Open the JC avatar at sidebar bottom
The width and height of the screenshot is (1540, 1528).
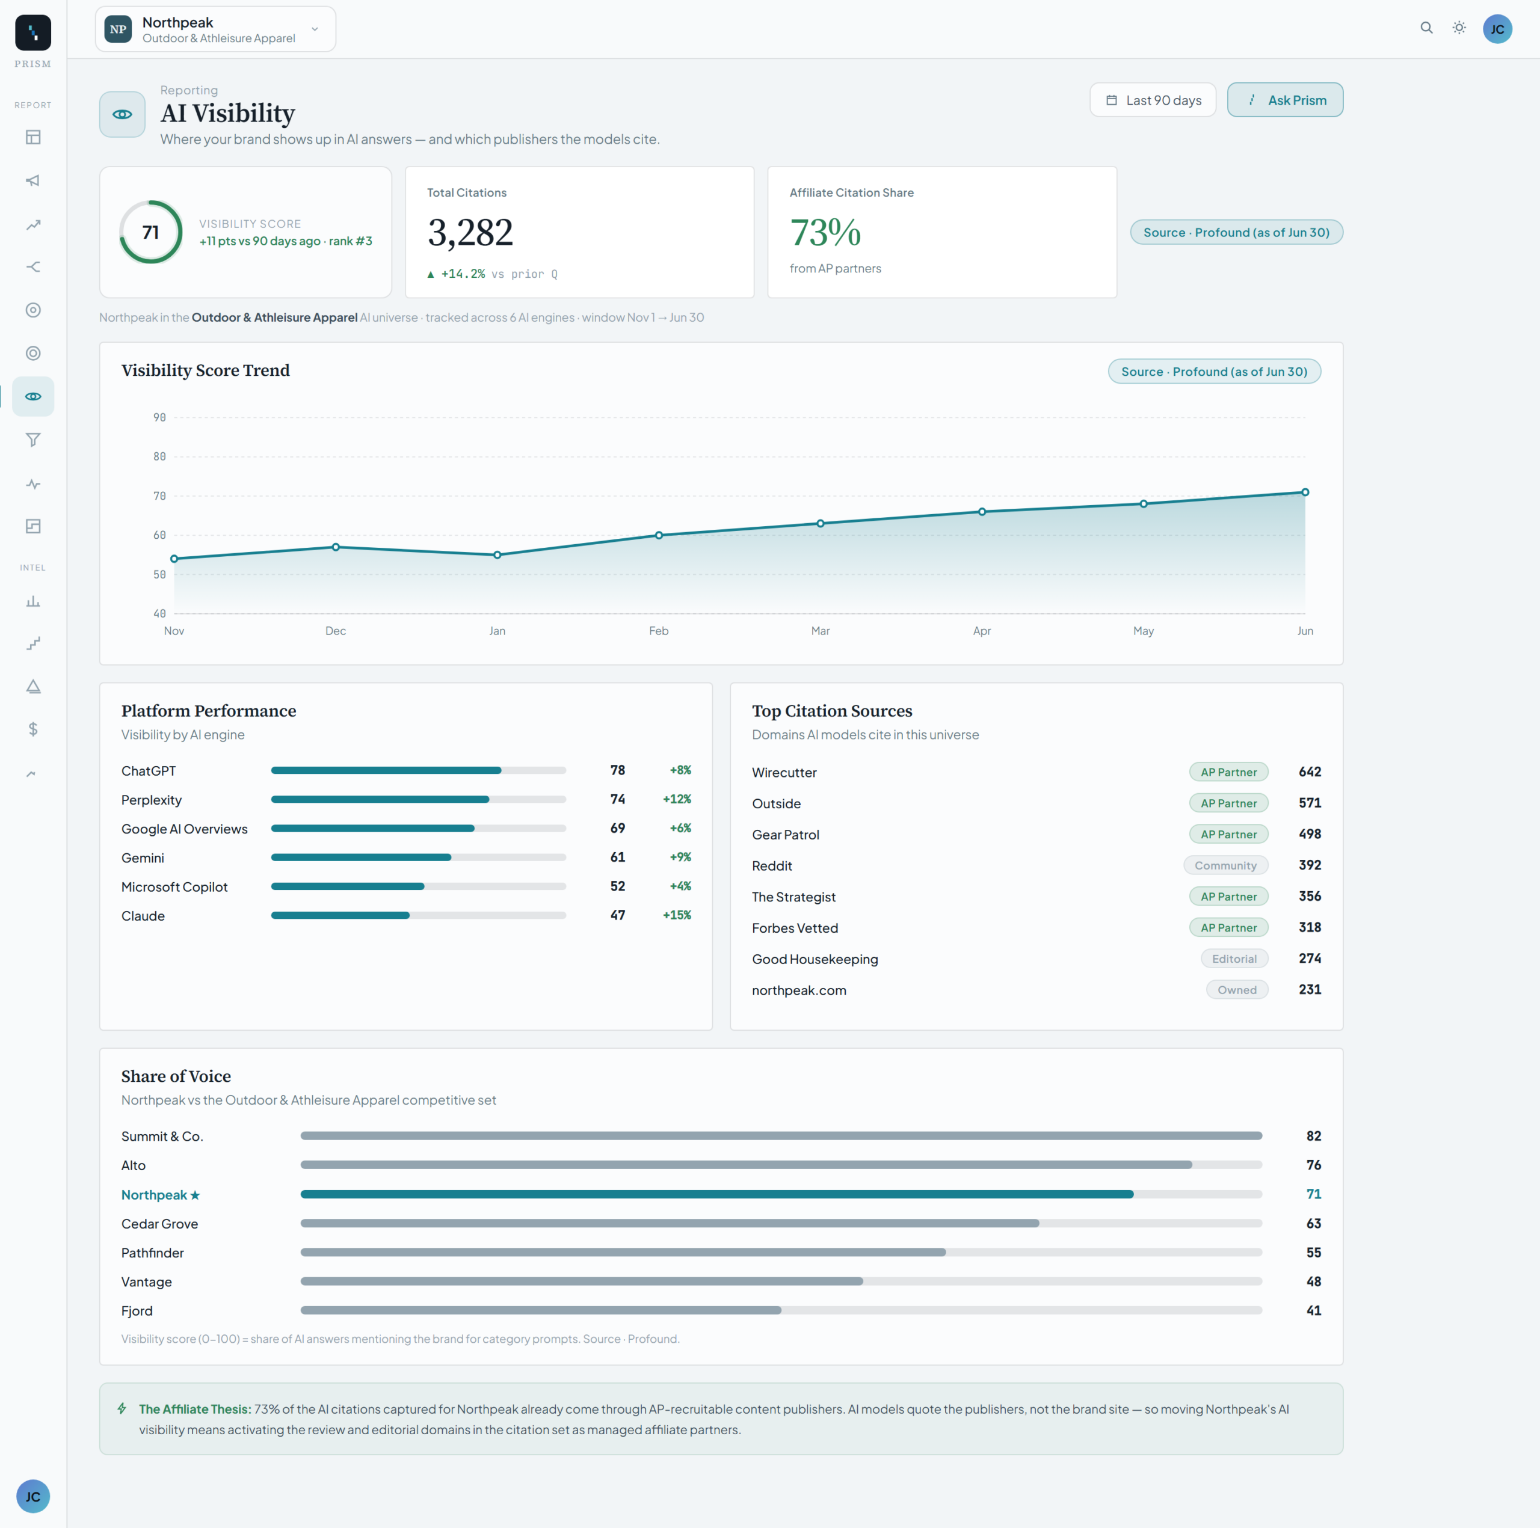32,1496
